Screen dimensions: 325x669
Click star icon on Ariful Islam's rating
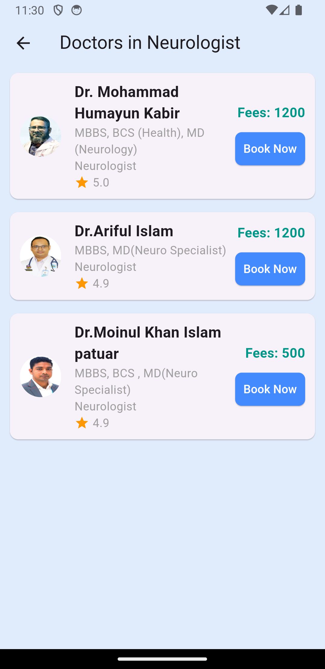pyautogui.click(x=82, y=283)
